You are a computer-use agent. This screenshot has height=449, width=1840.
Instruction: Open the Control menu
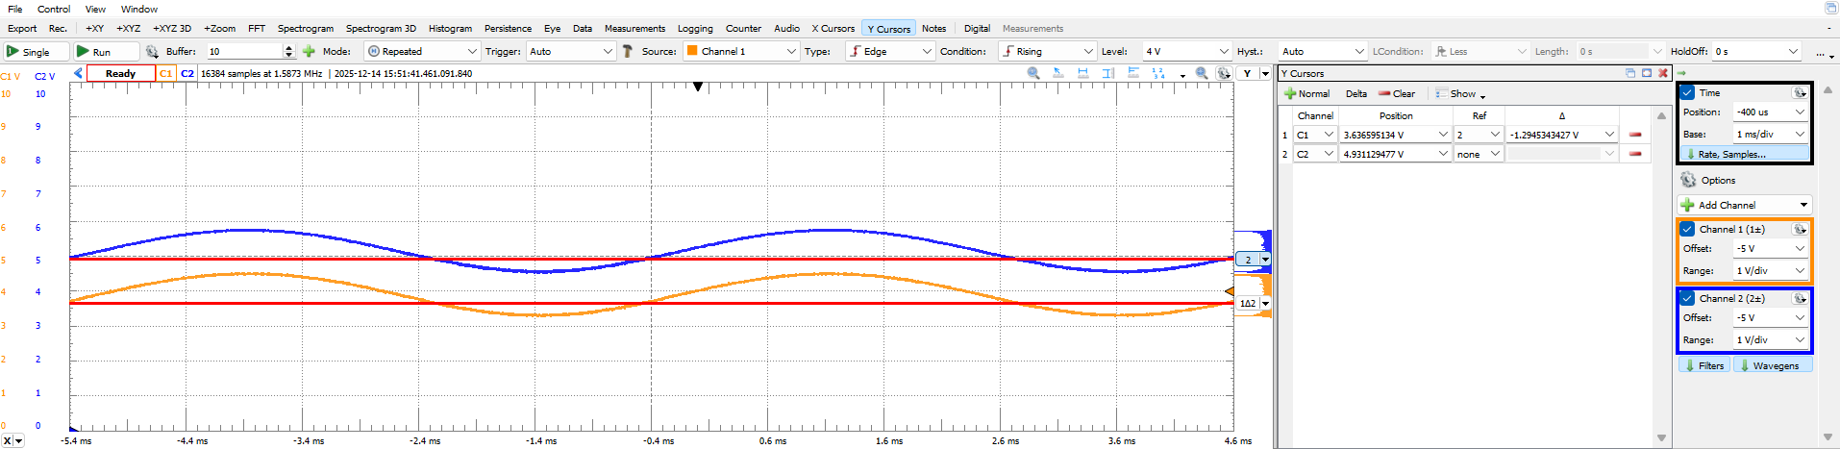pos(54,9)
